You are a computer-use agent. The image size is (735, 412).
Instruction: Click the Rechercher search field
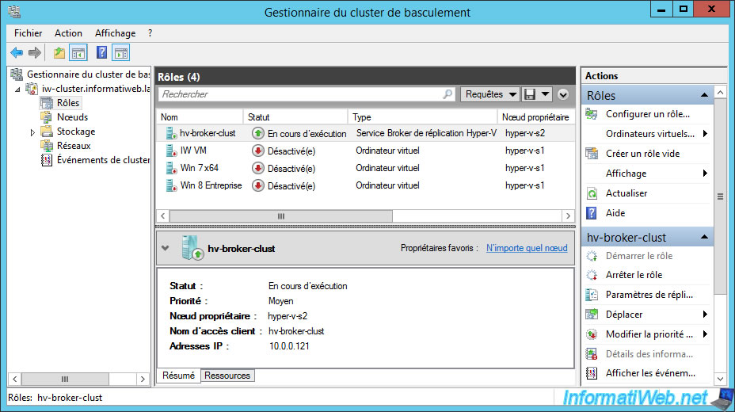point(301,94)
